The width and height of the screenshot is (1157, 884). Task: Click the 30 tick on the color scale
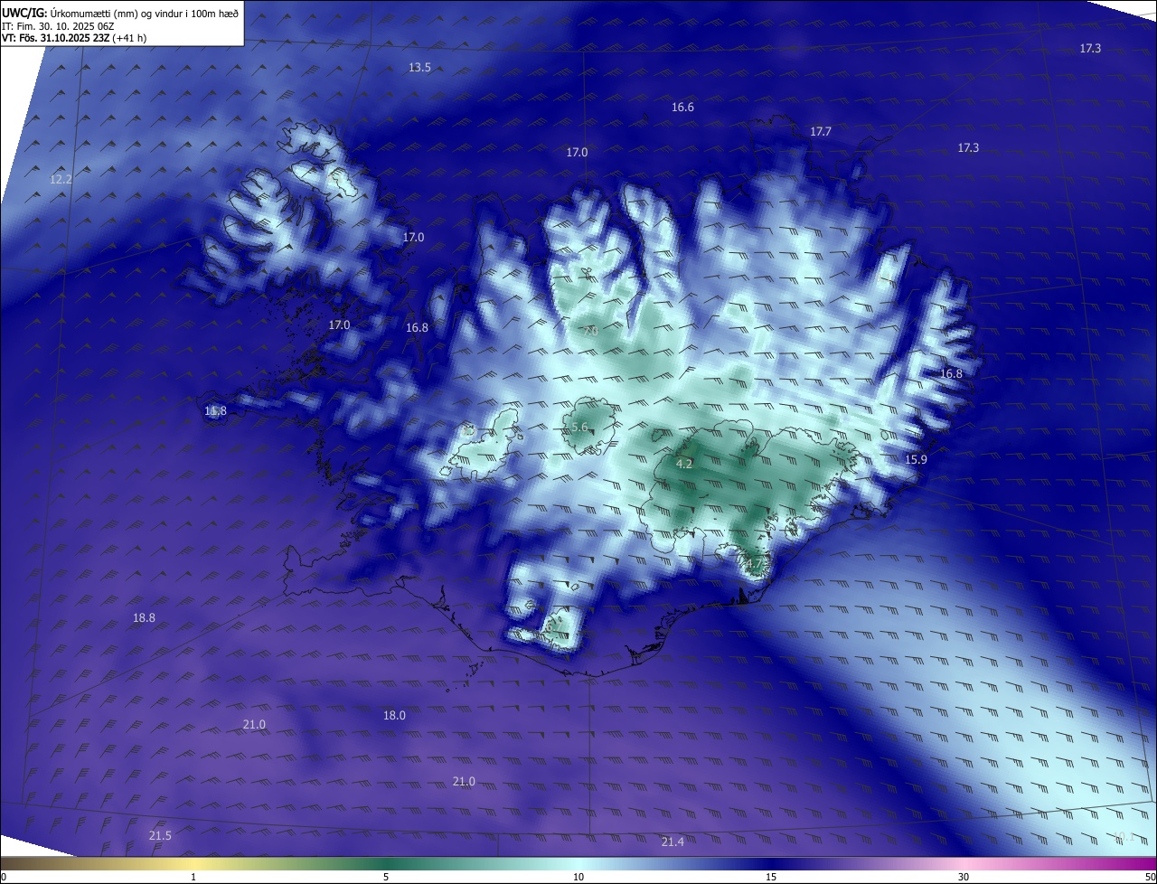click(964, 877)
